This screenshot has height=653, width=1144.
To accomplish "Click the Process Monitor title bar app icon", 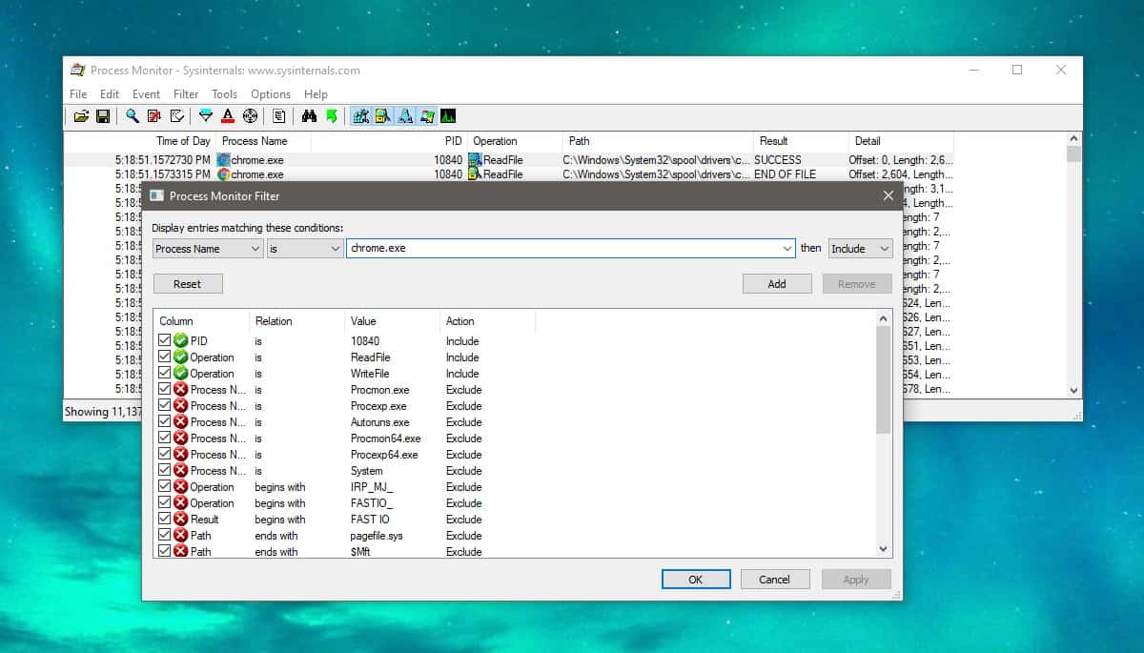I will point(78,70).
